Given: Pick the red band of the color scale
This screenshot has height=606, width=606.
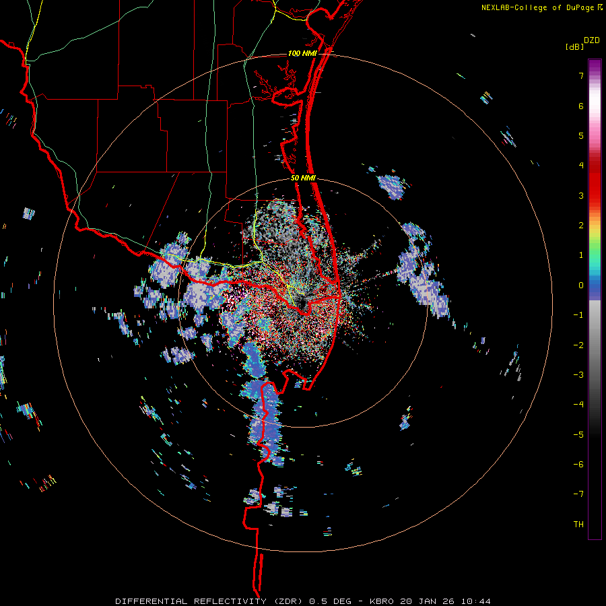Looking at the screenshot, I should point(595,186).
